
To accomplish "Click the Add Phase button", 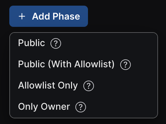I will pos(48,16).
